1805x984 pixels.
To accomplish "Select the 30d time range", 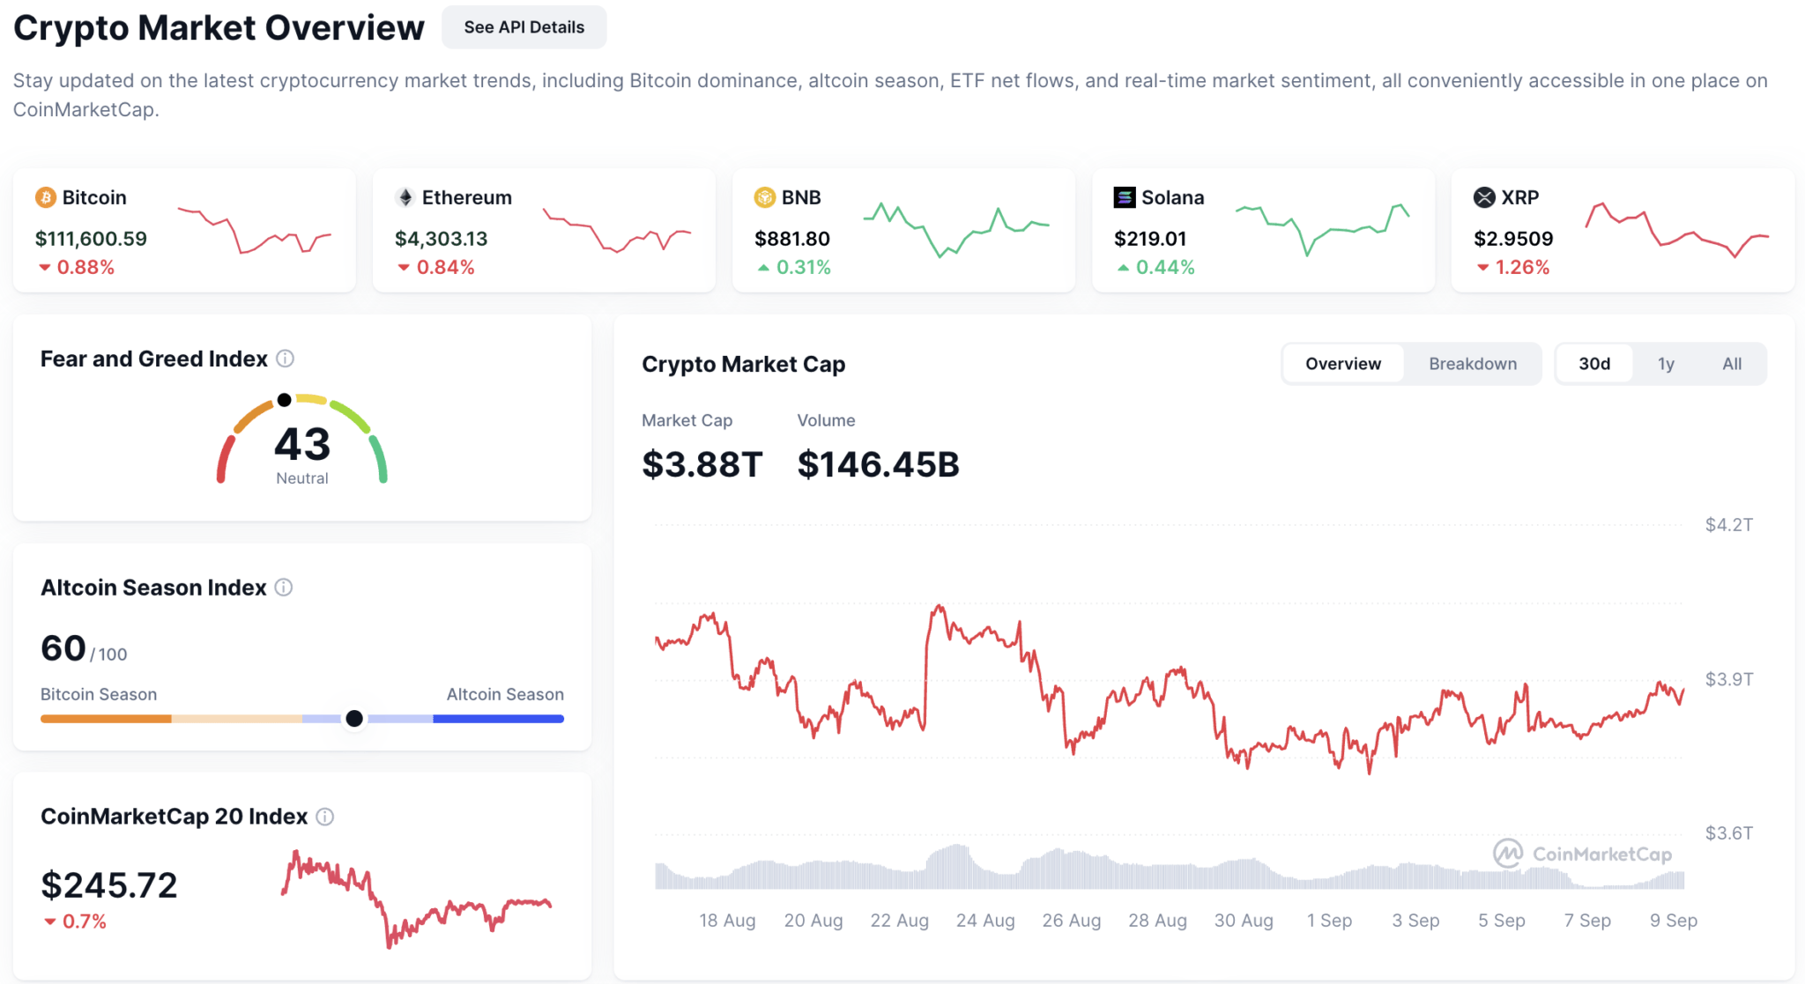I will pos(1593,364).
